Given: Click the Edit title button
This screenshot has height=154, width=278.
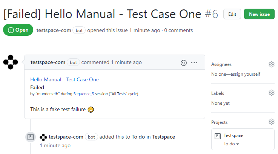Looking at the screenshot, I should [x=232, y=14].
